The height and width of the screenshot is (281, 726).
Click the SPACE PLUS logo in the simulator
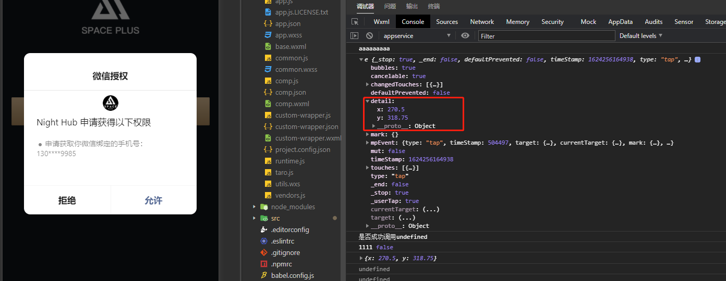pyautogui.click(x=111, y=17)
